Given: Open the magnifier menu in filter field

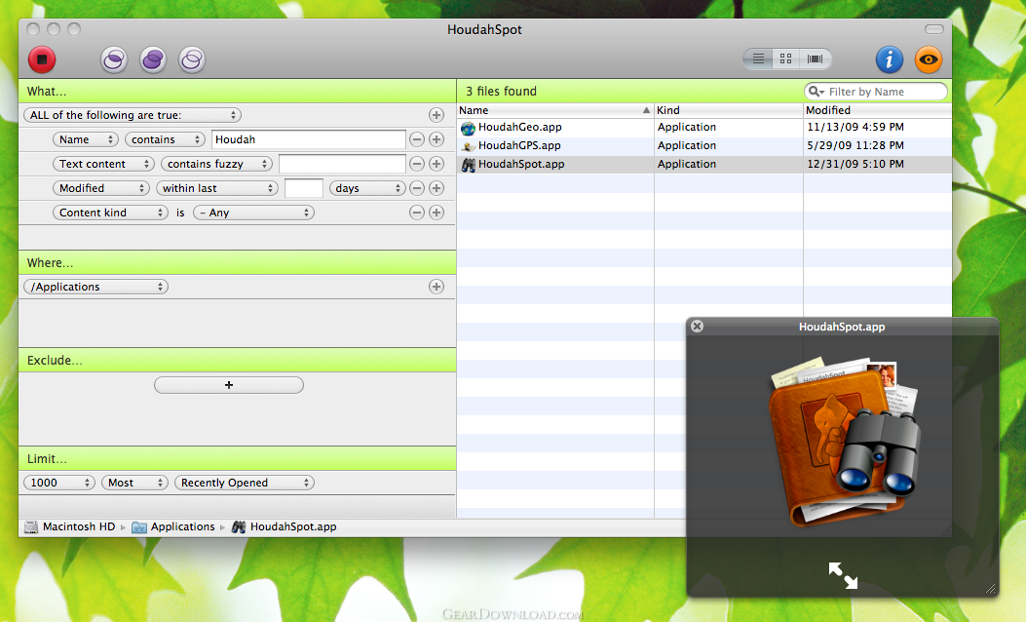Looking at the screenshot, I should (816, 92).
